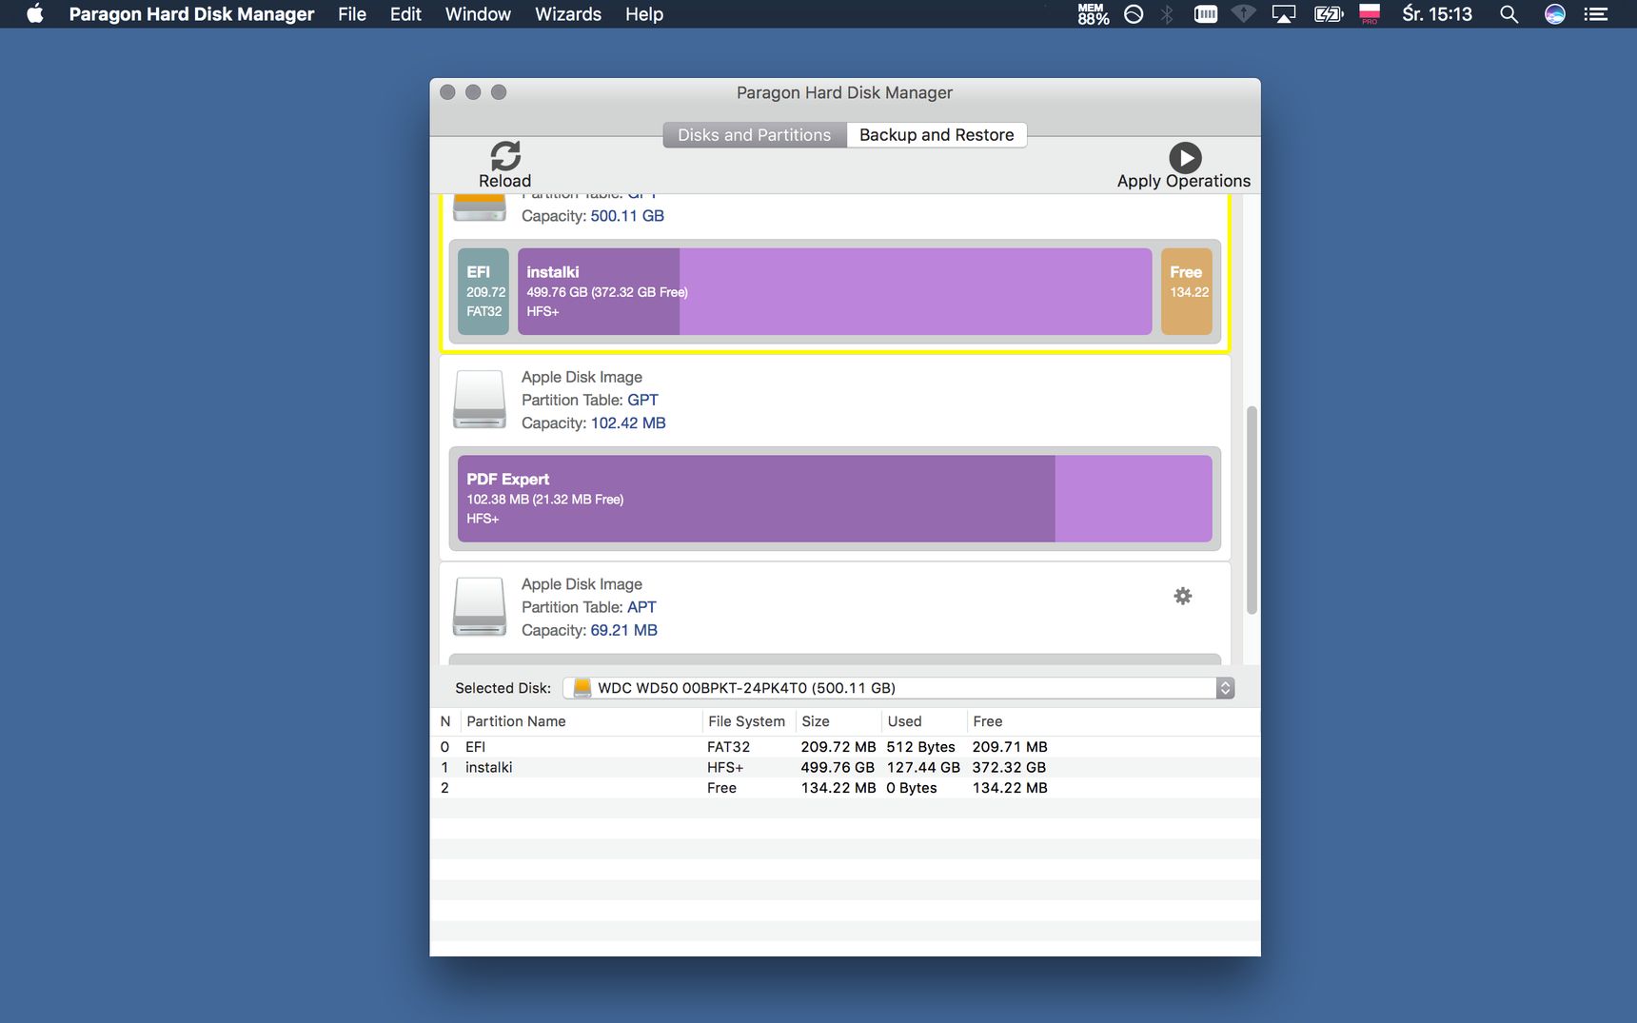The image size is (1637, 1023).
Task: Select the instalki row in partition table
Action: point(845,767)
